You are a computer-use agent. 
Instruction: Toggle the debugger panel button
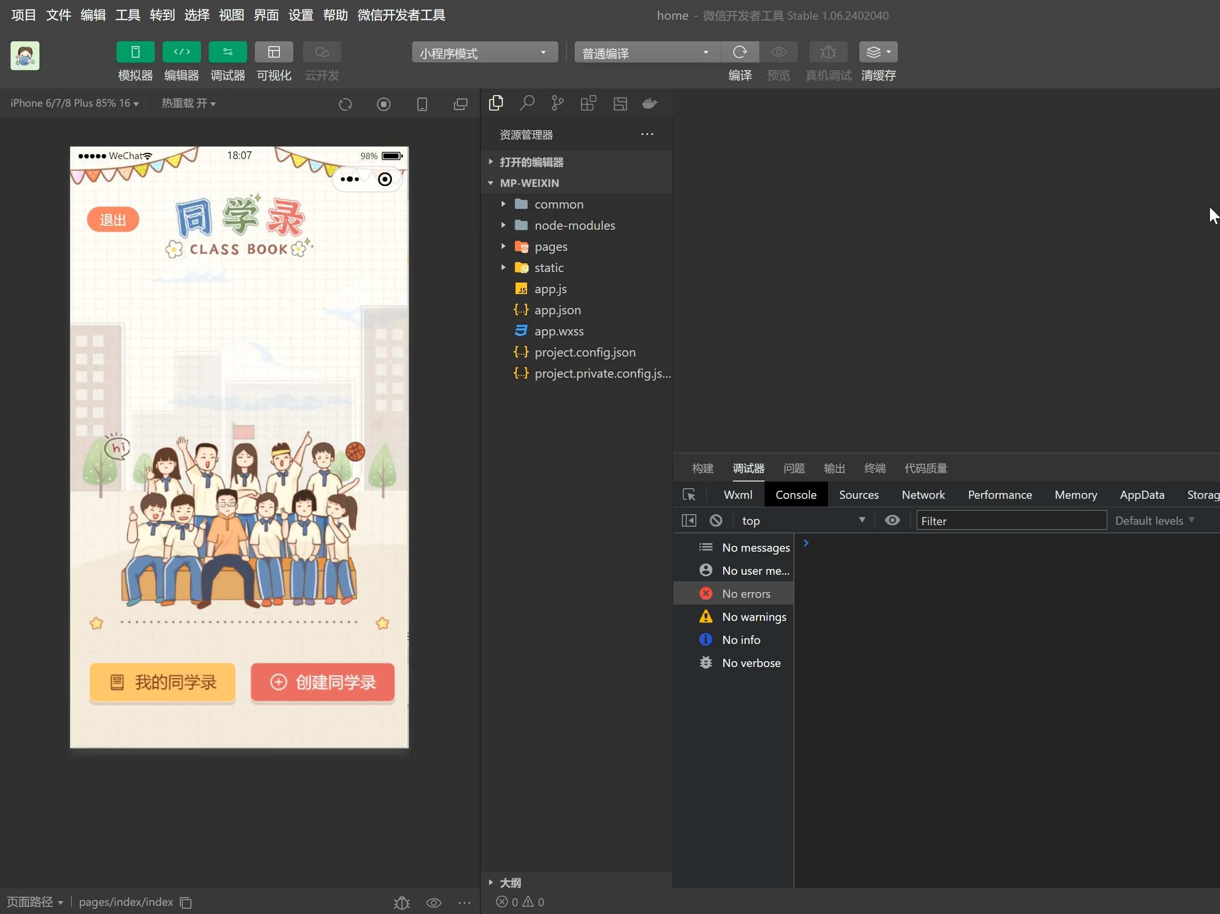[x=228, y=52]
